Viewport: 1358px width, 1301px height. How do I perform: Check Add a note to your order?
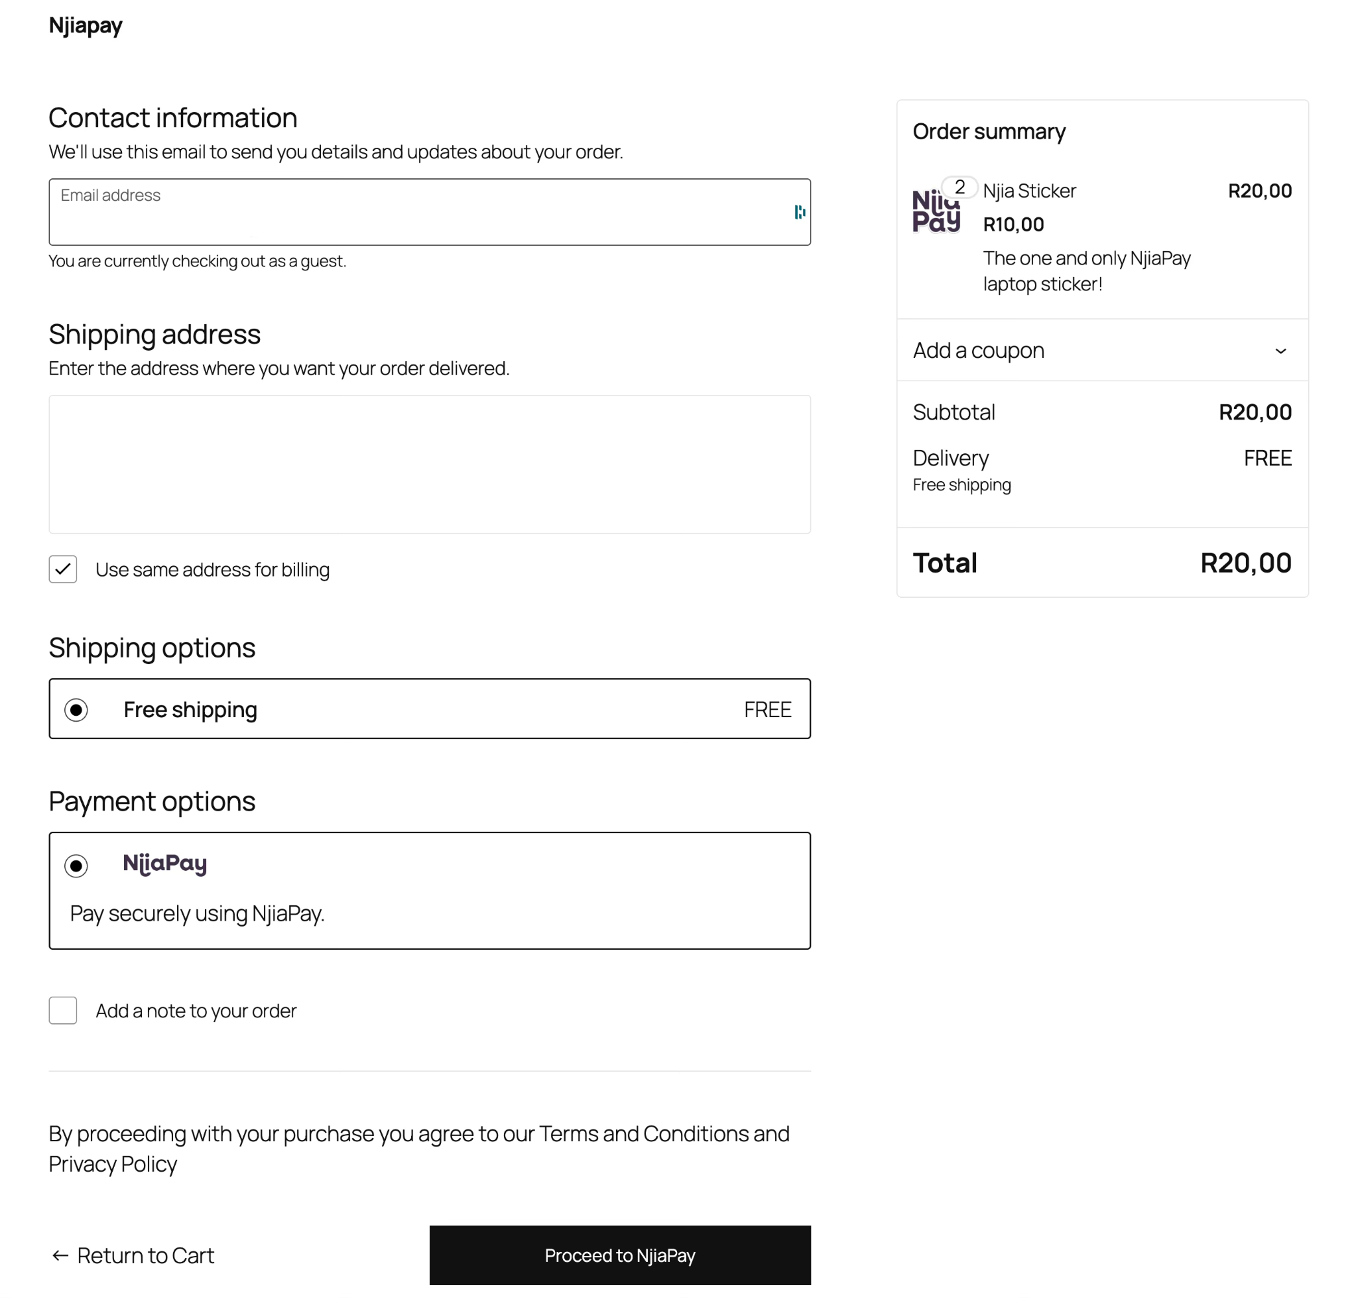pyautogui.click(x=62, y=1010)
